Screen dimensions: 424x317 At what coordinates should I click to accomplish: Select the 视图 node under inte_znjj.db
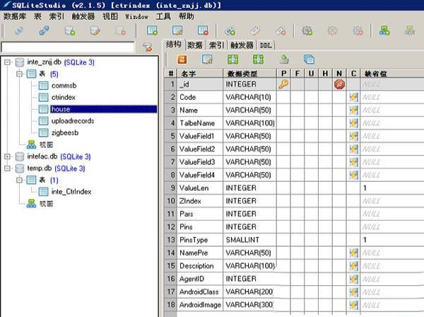tap(46, 145)
